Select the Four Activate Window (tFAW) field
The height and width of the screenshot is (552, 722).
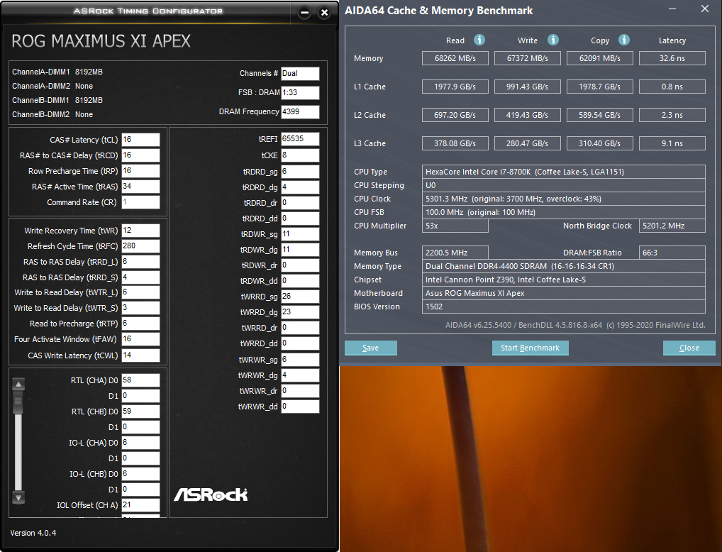click(x=140, y=339)
